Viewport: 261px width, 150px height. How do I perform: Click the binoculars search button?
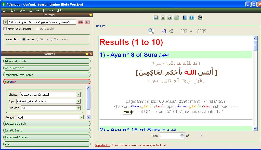[81, 22]
